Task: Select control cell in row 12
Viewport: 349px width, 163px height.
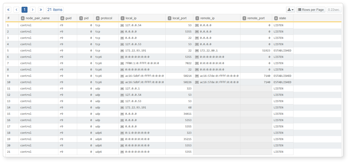Action: click(38, 95)
